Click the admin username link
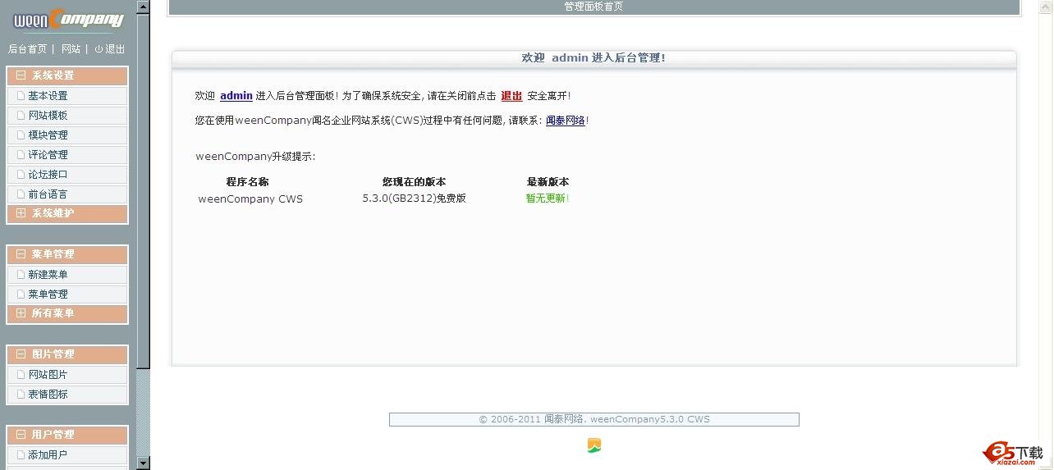This screenshot has width=1054, height=470. [x=236, y=96]
